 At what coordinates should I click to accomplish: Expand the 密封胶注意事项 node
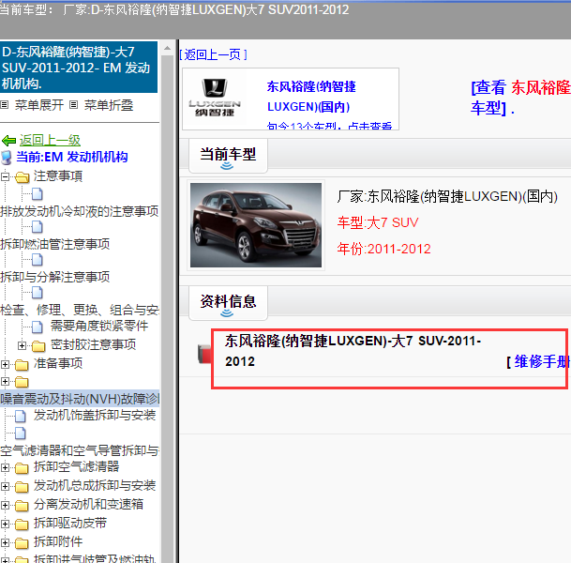[x=22, y=345]
